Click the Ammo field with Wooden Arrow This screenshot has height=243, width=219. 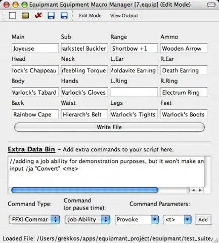(184, 49)
